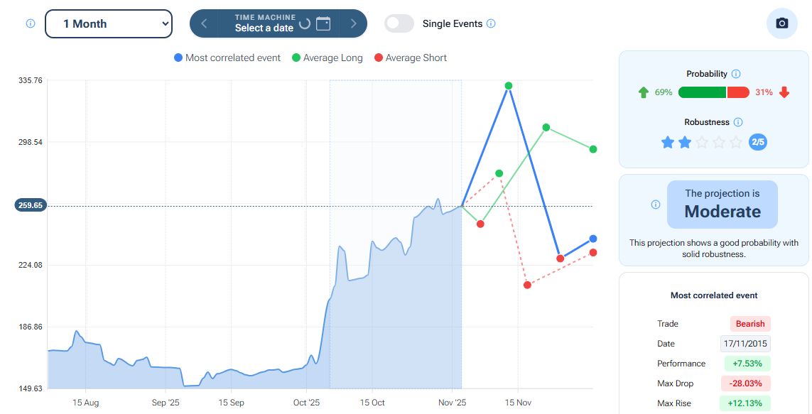Image resolution: width=812 pixels, height=414 pixels.
Task: Toggle Most correlated event legend series
Action: coord(227,58)
